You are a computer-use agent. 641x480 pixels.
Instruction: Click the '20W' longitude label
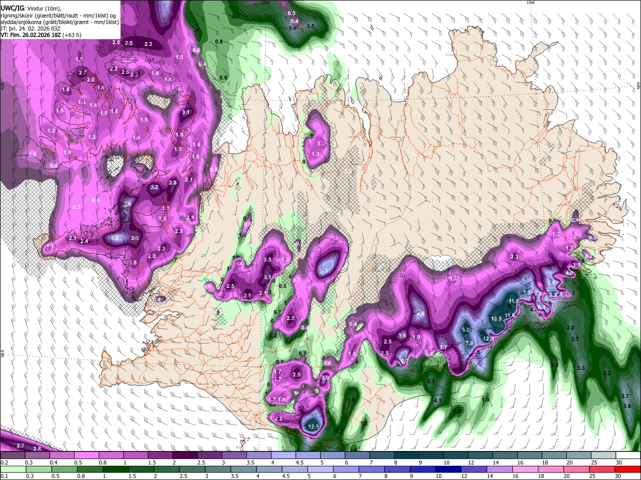266,2
